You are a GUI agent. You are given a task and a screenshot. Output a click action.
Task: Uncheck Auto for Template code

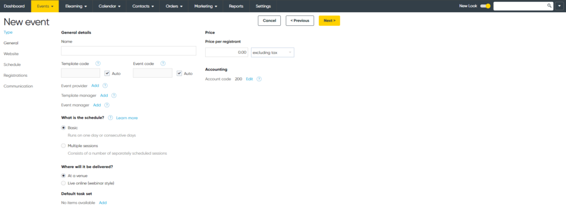(x=107, y=73)
